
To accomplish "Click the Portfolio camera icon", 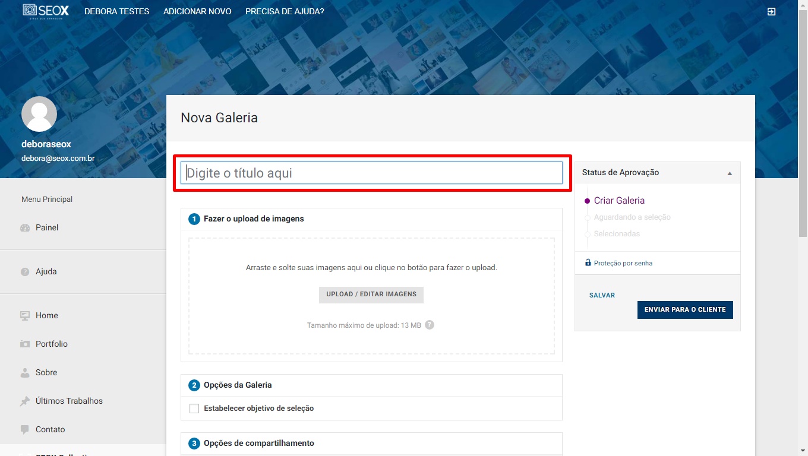I will pyautogui.click(x=25, y=344).
